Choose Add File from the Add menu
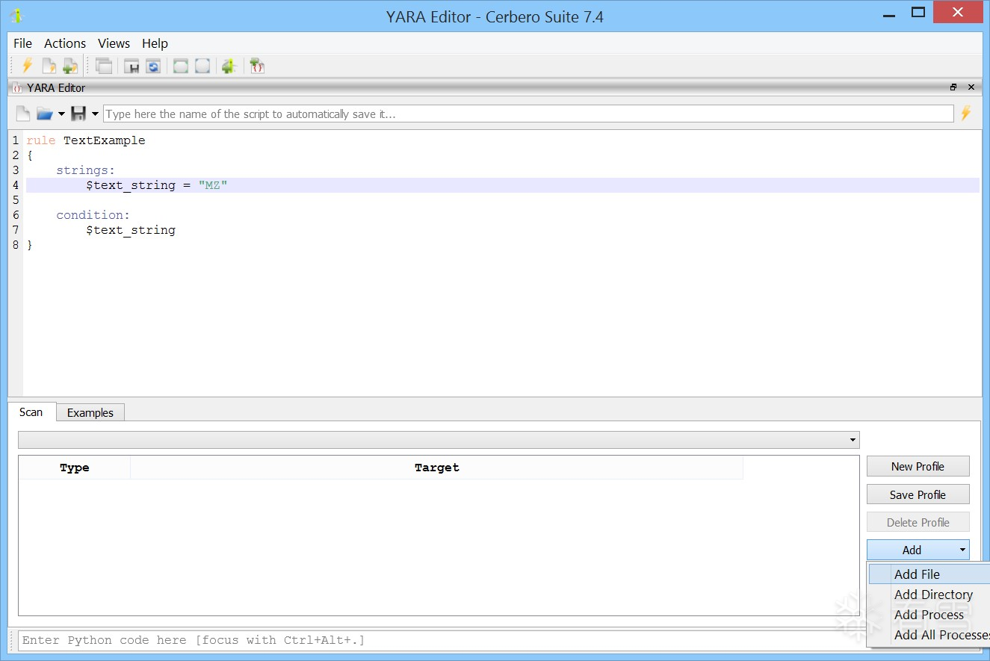The image size is (990, 661). pyautogui.click(x=929, y=574)
